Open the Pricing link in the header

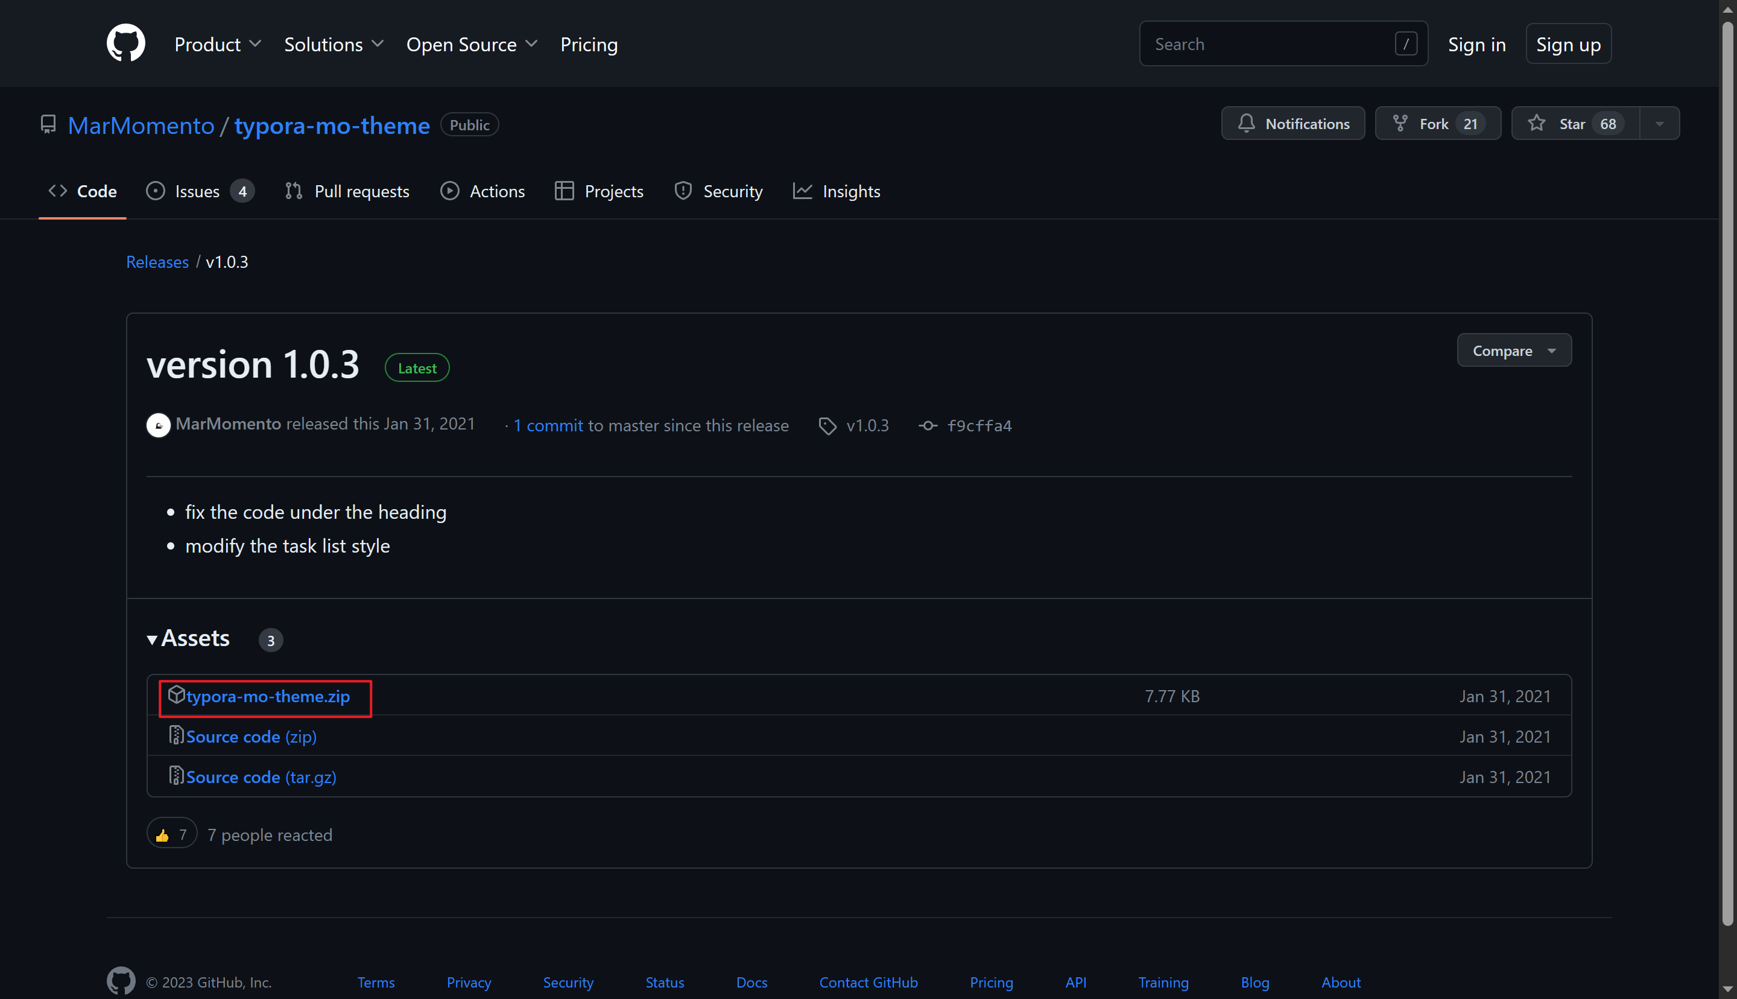[589, 44]
